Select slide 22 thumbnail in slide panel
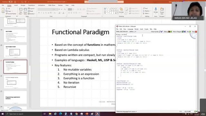 click(15, 82)
